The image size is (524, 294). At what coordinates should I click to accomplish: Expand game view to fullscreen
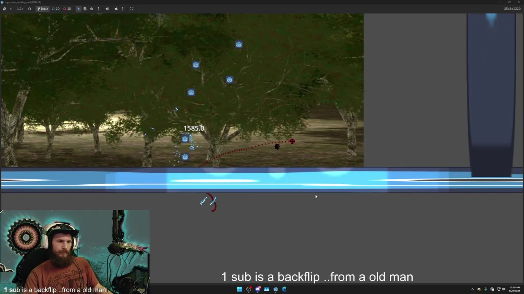click(x=132, y=9)
